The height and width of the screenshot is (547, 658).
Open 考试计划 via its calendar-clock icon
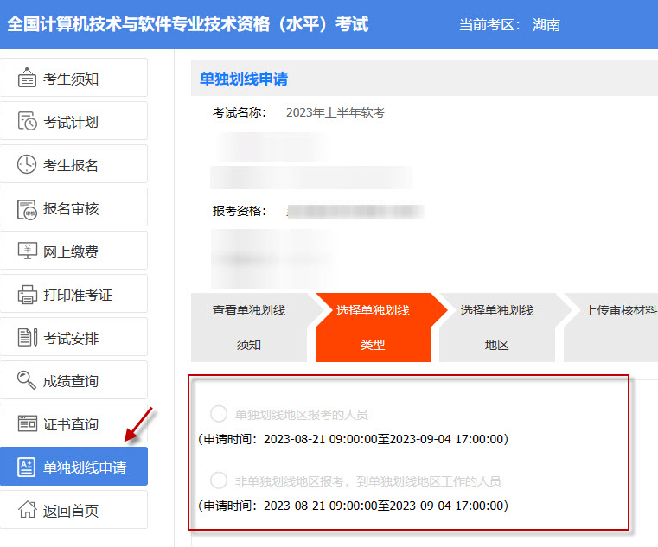click(x=28, y=122)
